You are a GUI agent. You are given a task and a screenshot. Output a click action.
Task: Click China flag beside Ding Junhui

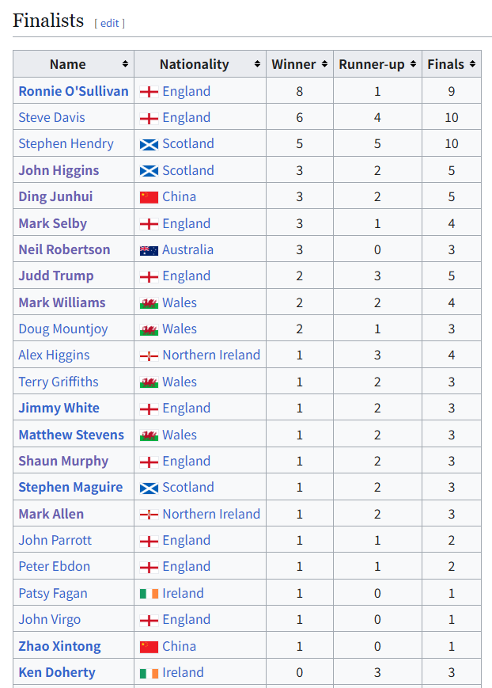tap(149, 197)
